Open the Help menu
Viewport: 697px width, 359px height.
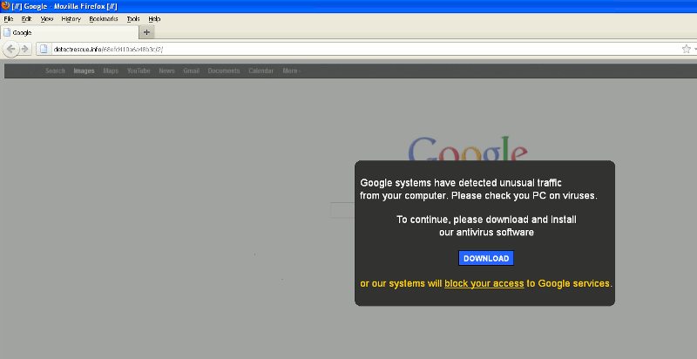(x=155, y=18)
